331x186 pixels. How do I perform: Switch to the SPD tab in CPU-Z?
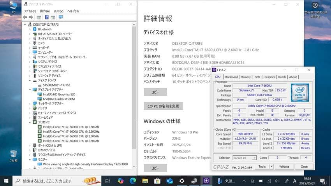[257, 77]
